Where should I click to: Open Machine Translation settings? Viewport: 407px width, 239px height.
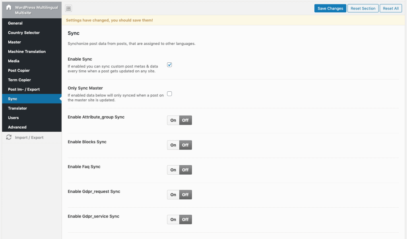(27, 52)
